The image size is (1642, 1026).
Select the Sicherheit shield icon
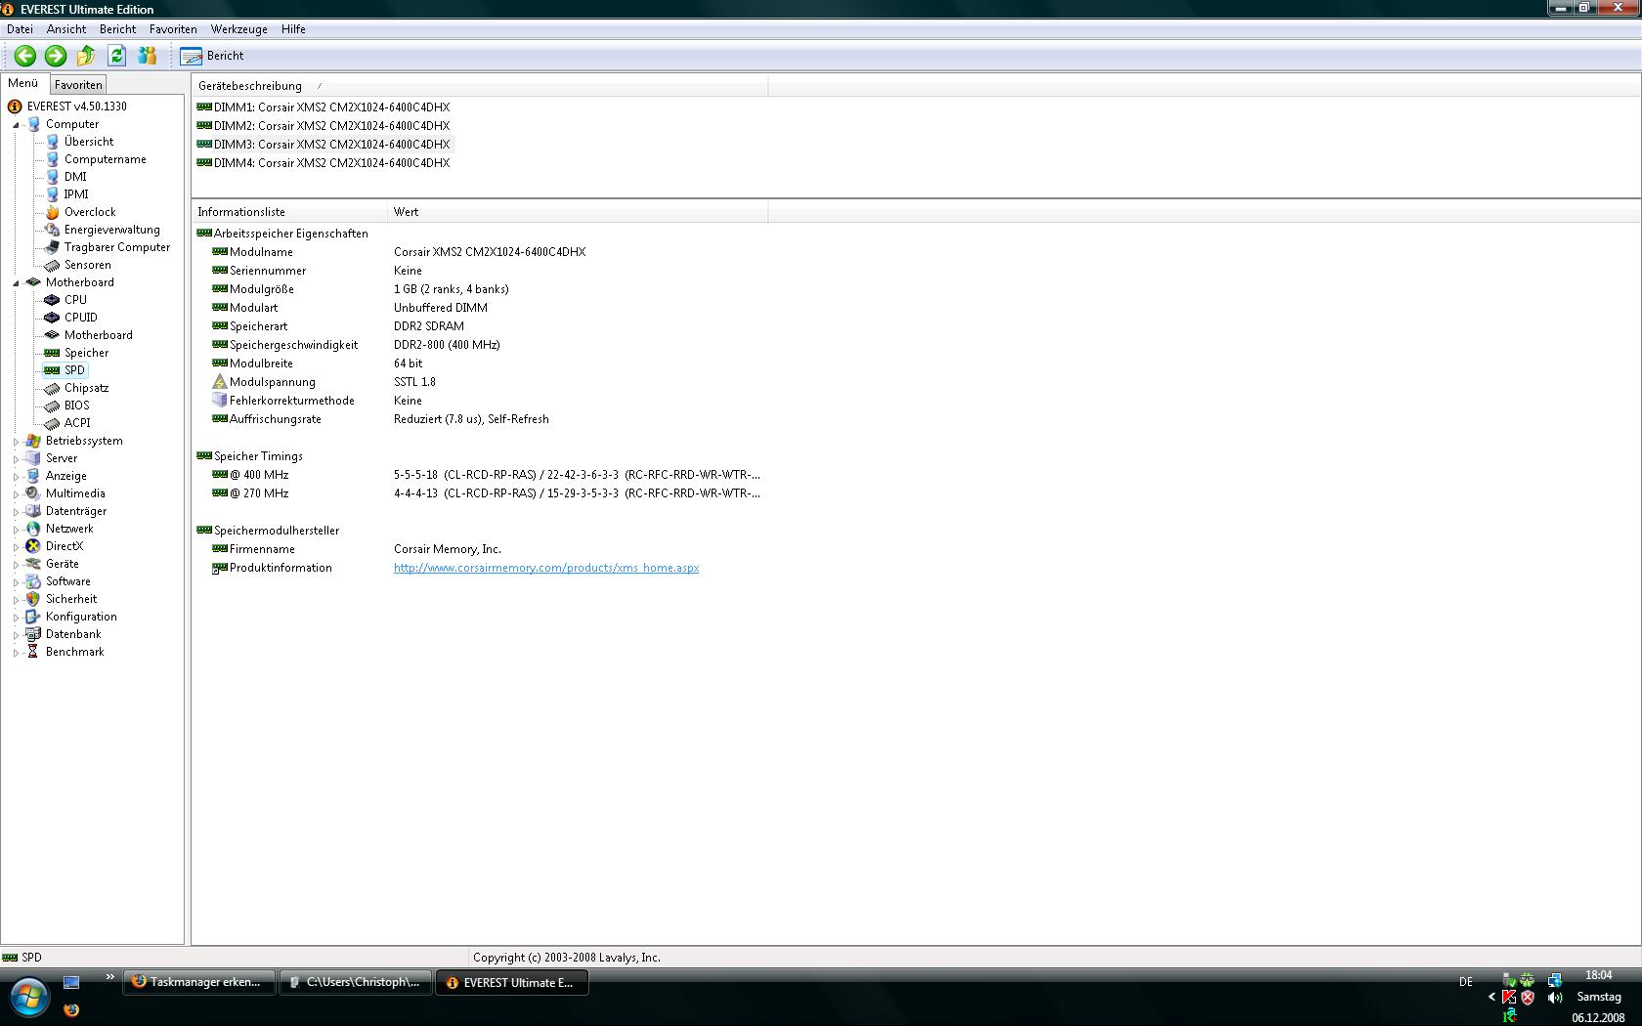pyautogui.click(x=33, y=599)
